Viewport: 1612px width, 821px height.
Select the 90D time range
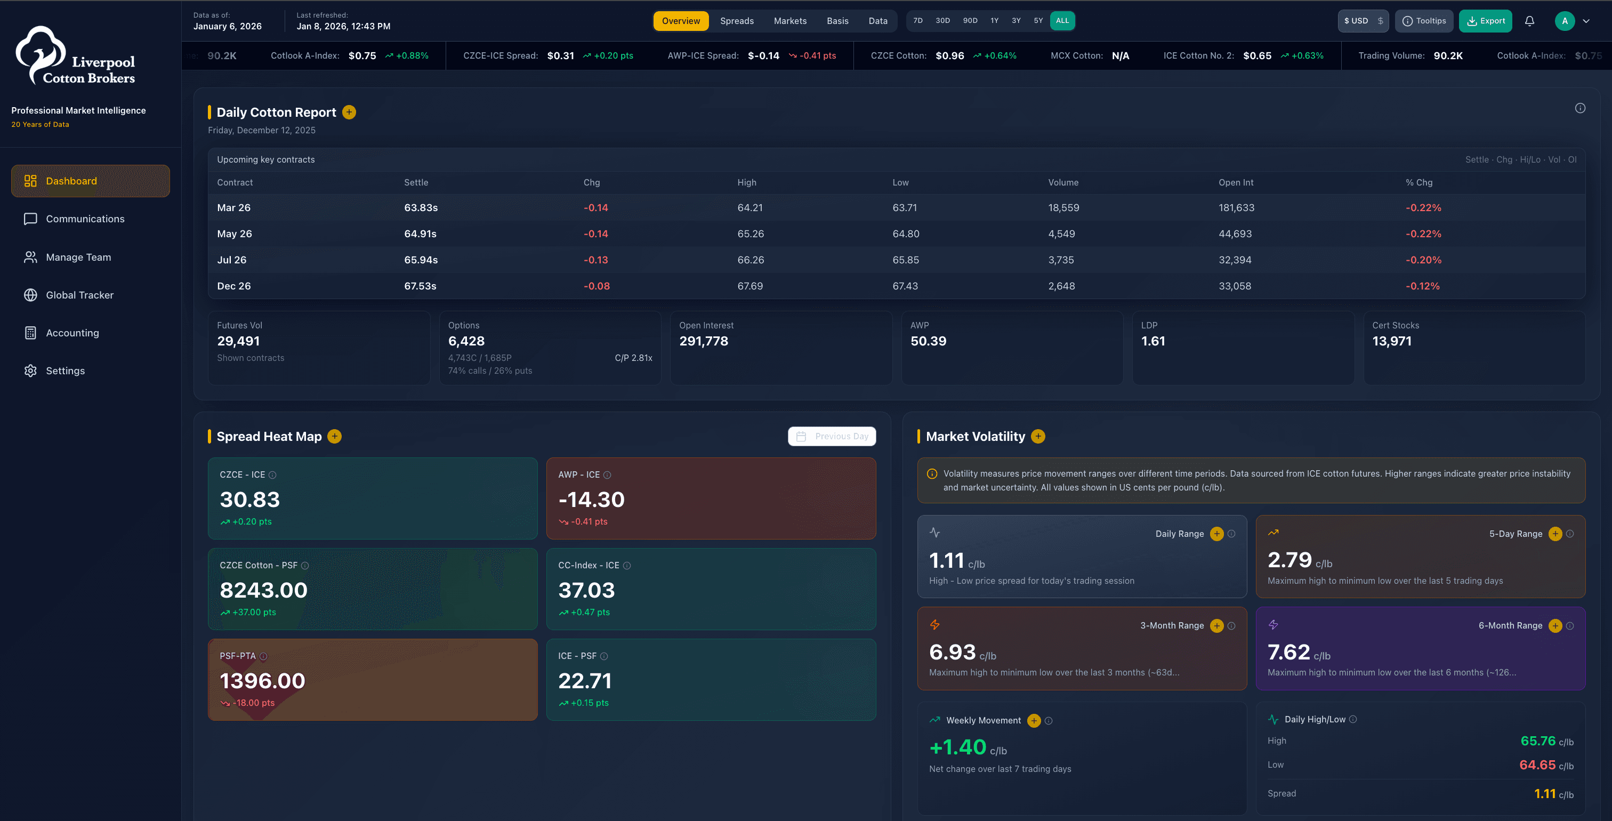970,21
